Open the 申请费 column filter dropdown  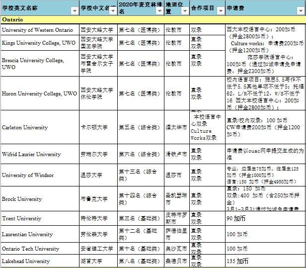[301, 9]
